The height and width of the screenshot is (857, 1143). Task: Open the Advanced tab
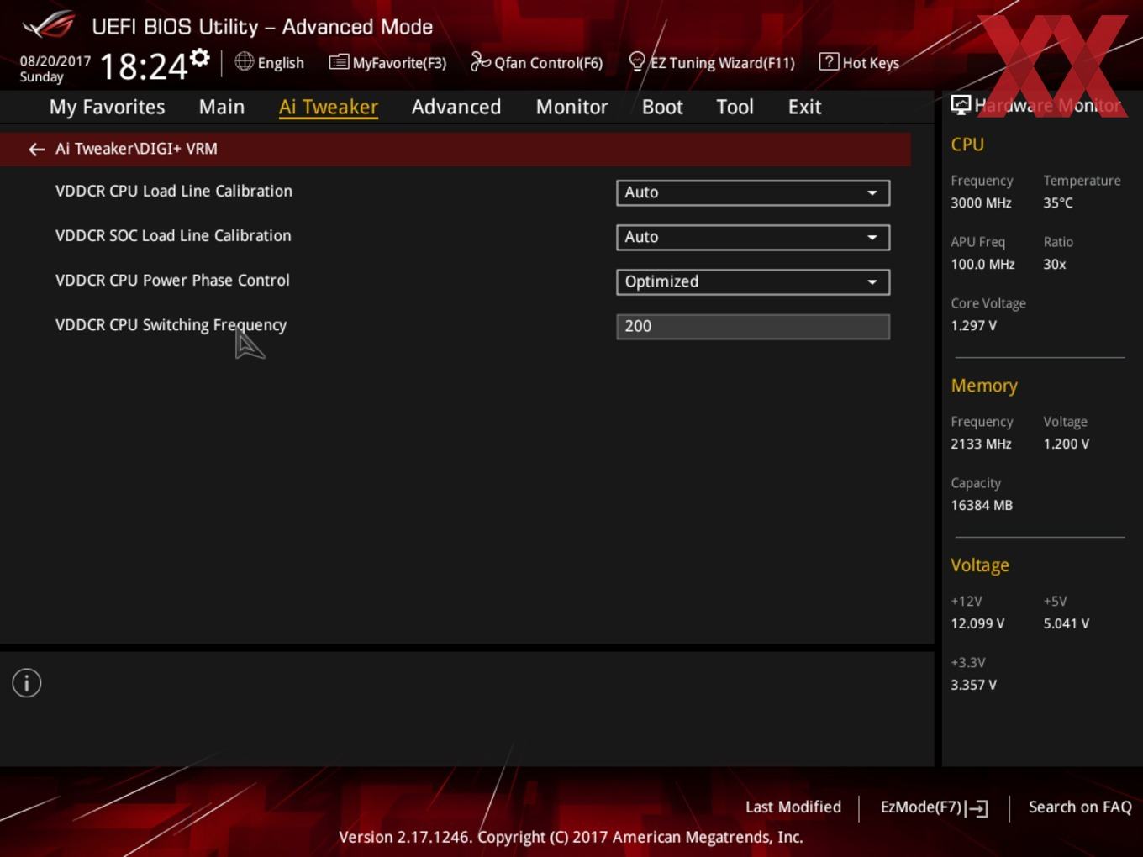tap(456, 107)
